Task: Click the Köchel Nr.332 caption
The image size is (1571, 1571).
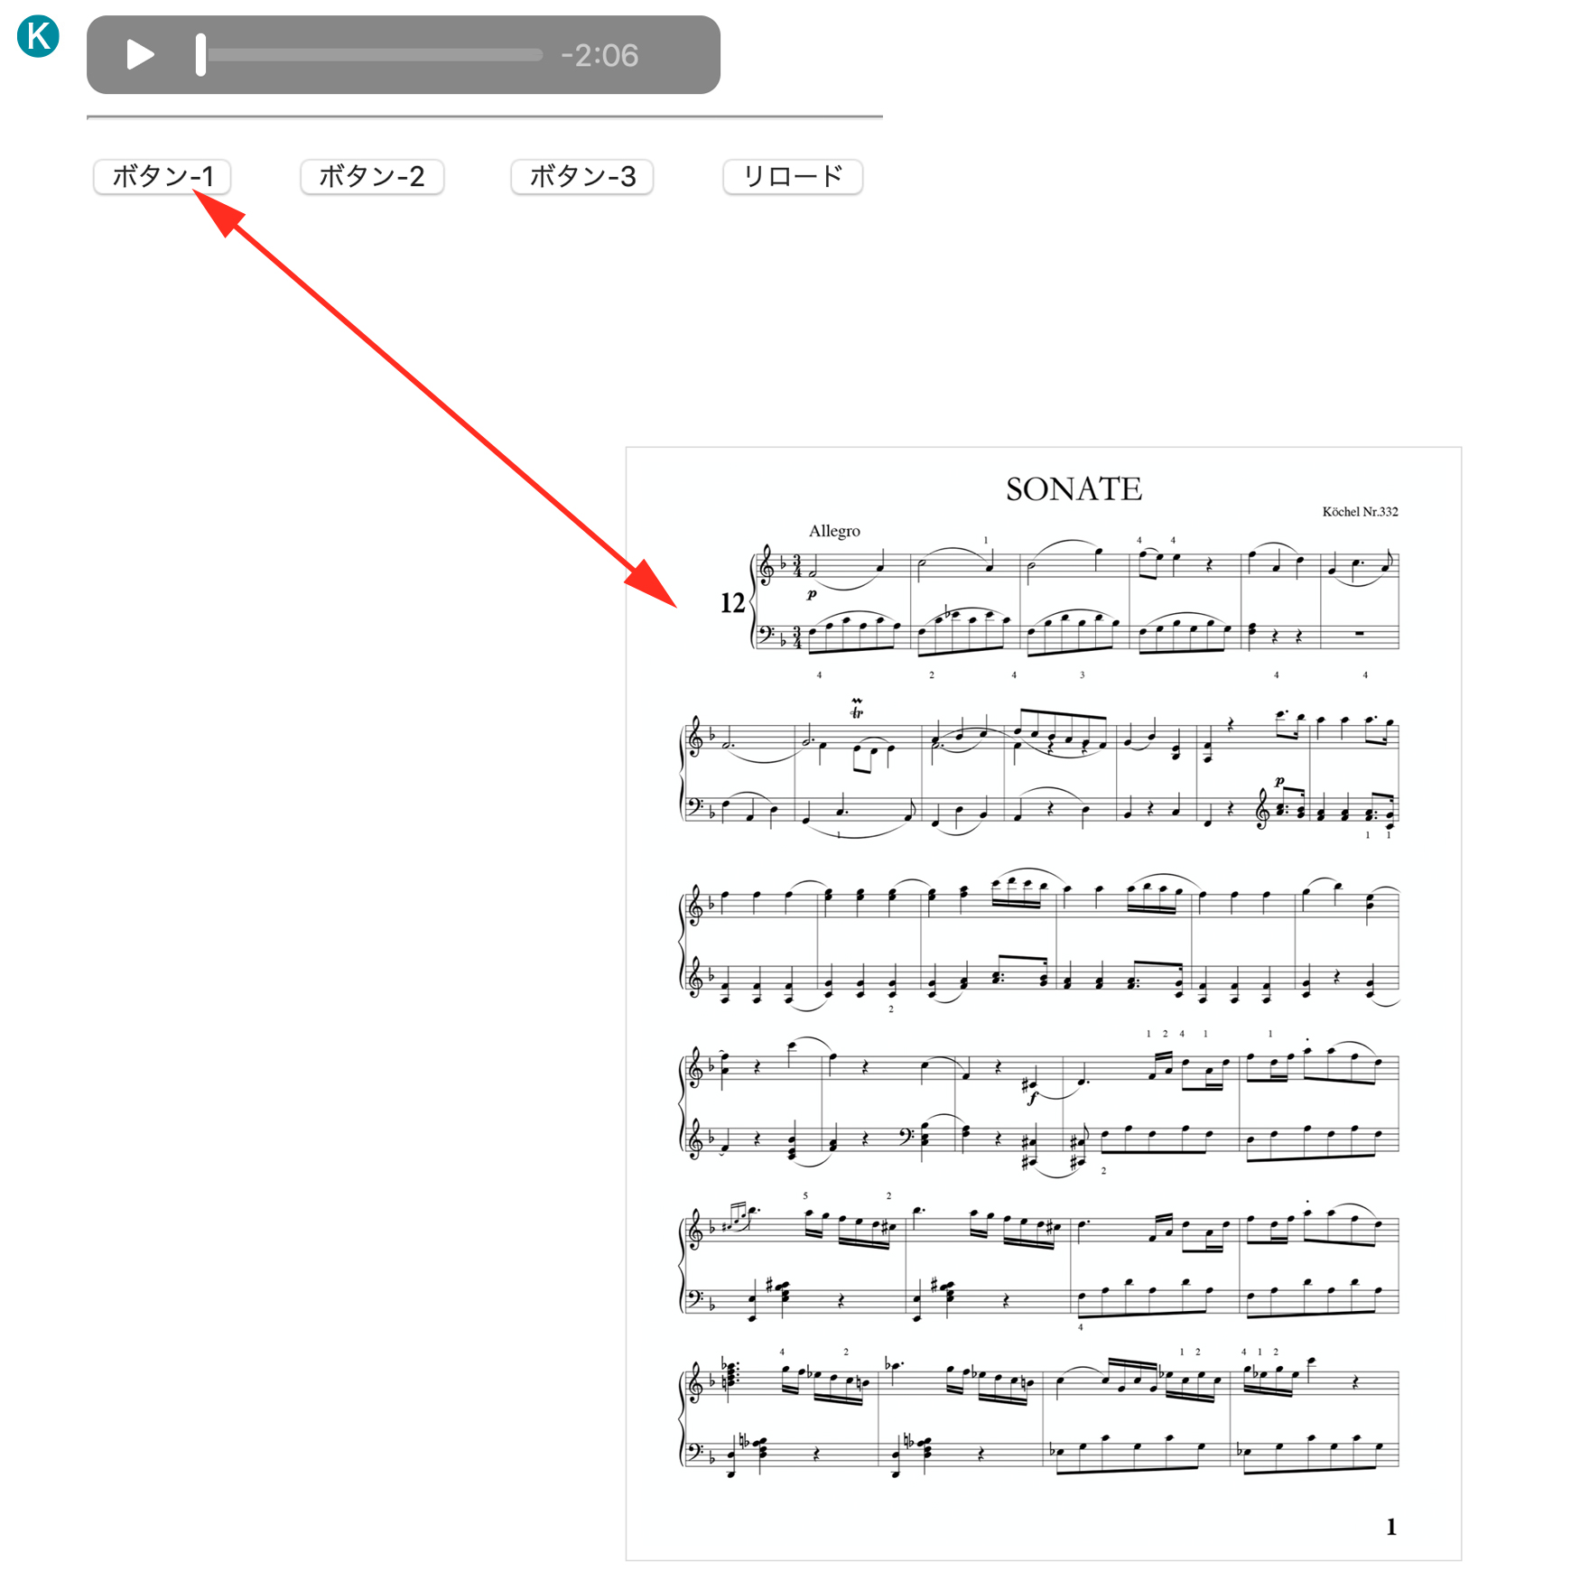Action: (1360, 512)
